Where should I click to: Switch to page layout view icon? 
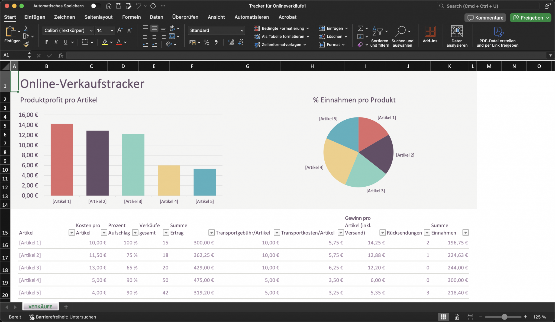[457, 317]
